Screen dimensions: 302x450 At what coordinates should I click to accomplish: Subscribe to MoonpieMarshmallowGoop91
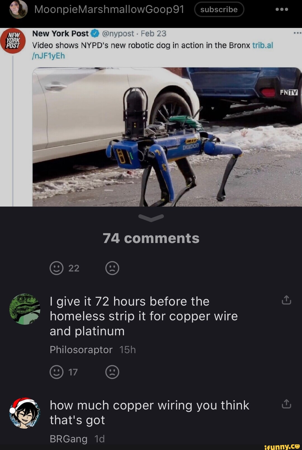(219, 10)
